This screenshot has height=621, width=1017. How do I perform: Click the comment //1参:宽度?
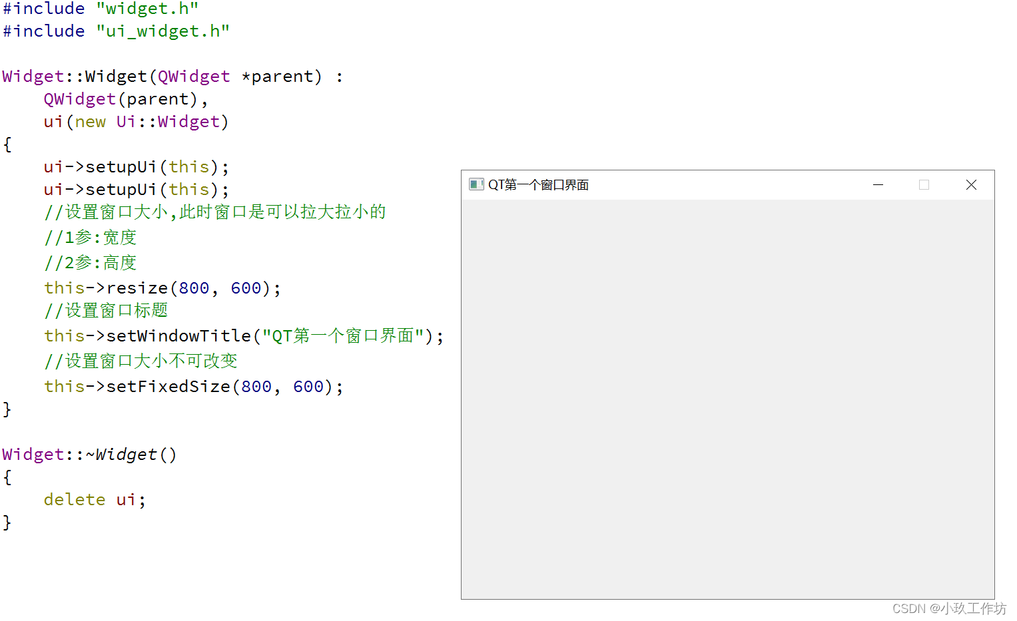pyautogui.click(x=90, y=238)
